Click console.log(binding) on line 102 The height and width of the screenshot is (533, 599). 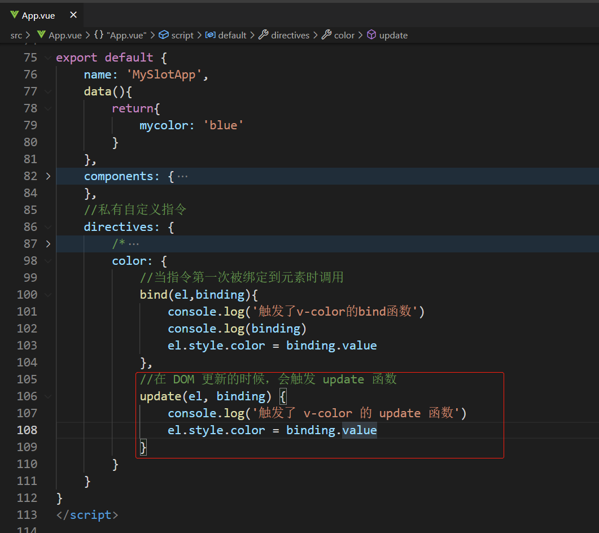[237, 329]
